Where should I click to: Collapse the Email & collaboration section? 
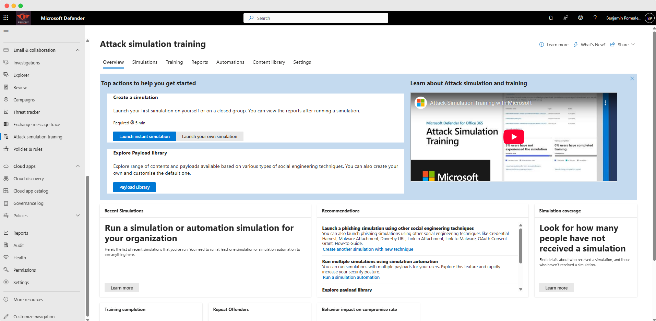(x=77, y=50)
